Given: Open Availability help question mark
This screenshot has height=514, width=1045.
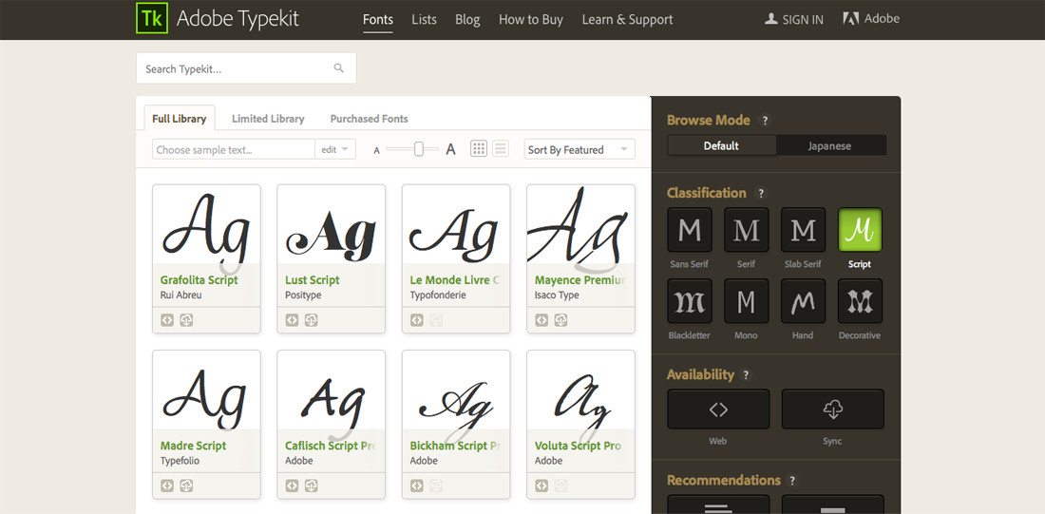Looking at the screenshot, I should [x=747, y=375].
